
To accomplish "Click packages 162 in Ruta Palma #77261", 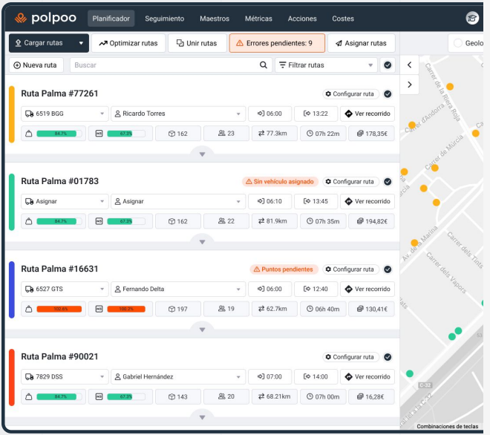I will (x=178, y=134).
